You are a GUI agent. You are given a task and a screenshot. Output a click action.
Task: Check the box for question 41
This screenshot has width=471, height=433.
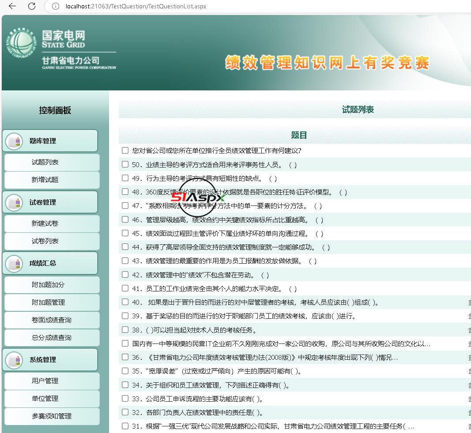pos(125,288)
